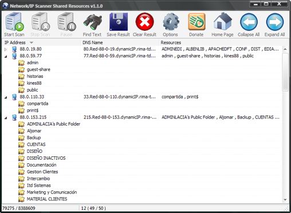The height and width of the screenshot is (213, 291).
Task: Click the vertical scrollbar down arrow
Action: point(285,200)
